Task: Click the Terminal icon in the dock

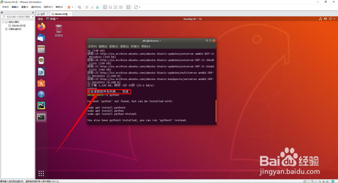Action: 41,117
